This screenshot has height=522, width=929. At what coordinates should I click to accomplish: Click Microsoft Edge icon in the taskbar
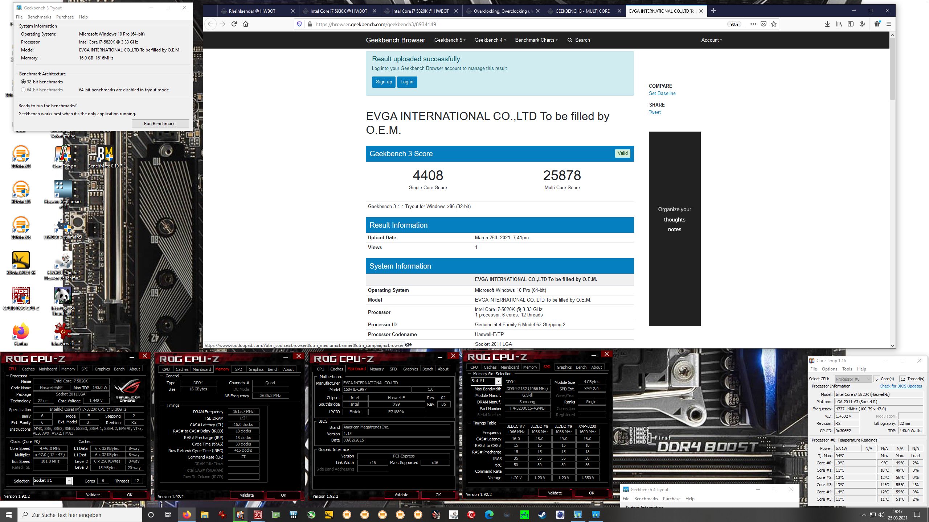click(489, 515)
